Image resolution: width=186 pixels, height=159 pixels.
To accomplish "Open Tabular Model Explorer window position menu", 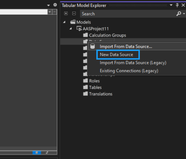I will pyautogui.click(x=171, y=5).
